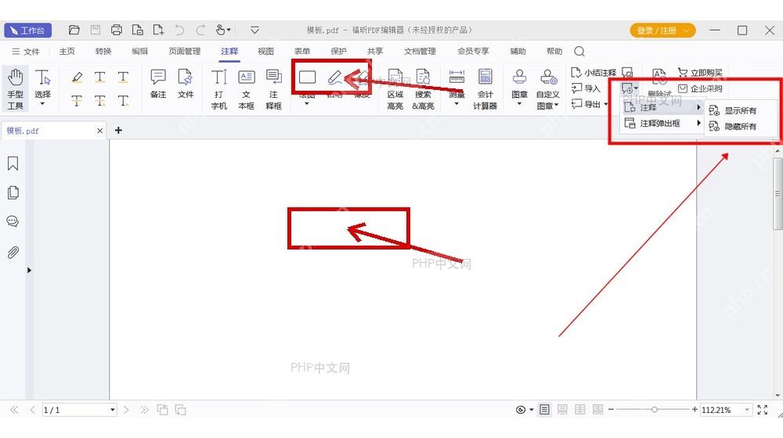The width and height of the screenshot is (783, 438).
Task: Click the search magnifier icon in ribbon tabs
Action: (x=579, y=52)
